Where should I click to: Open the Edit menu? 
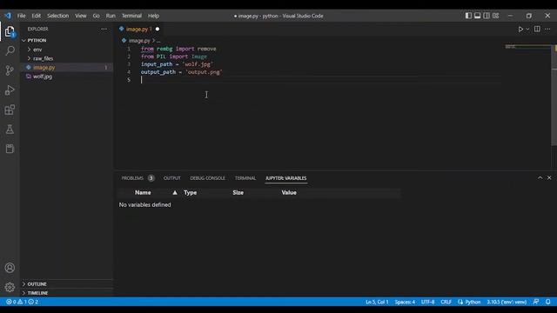coord(37,16)
